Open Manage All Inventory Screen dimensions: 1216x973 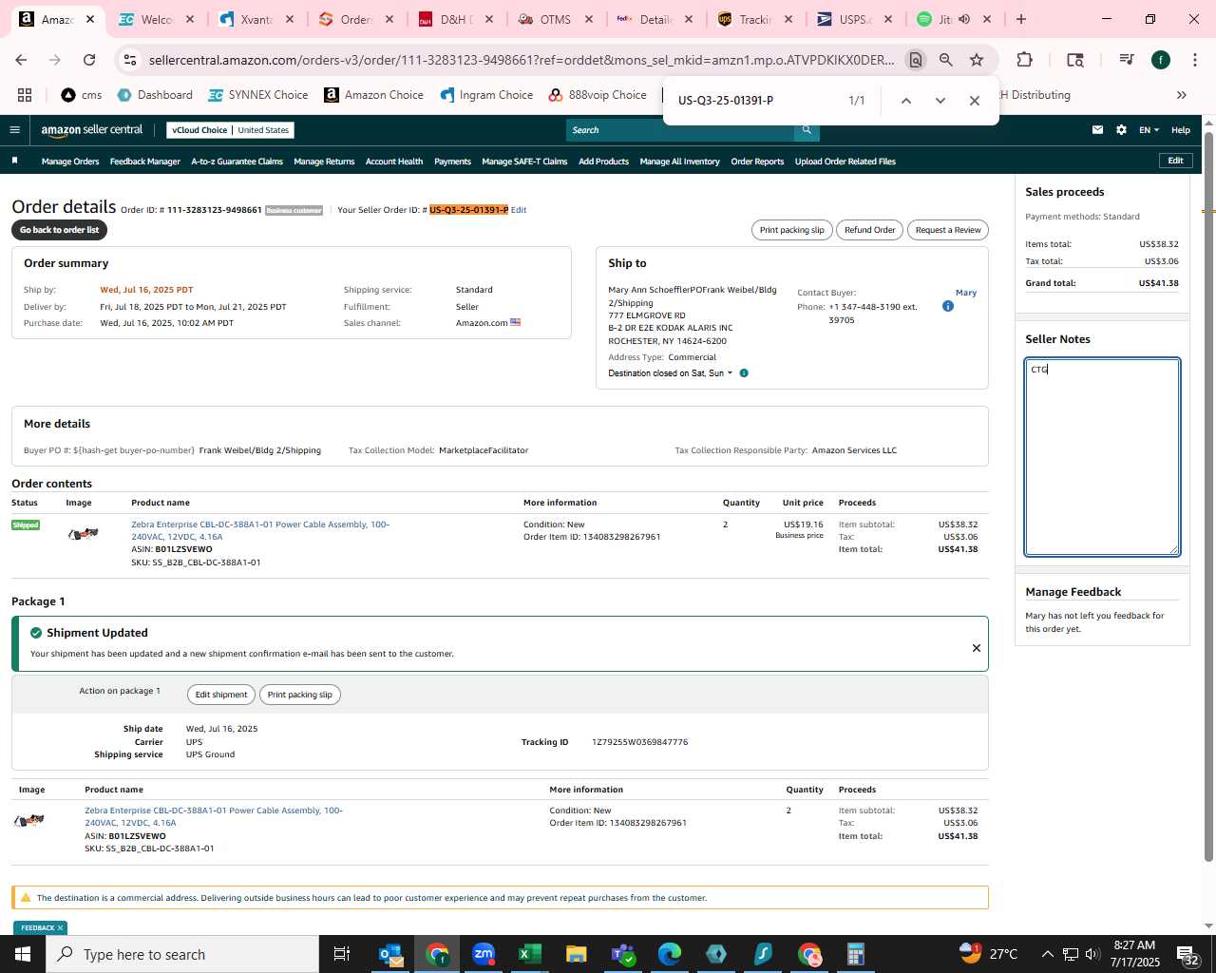point(679,162)
